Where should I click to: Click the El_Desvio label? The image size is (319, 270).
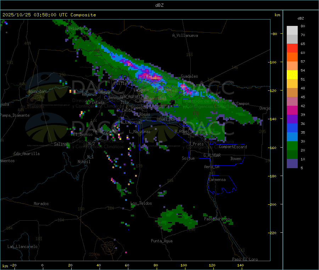[x=83, y=134]
